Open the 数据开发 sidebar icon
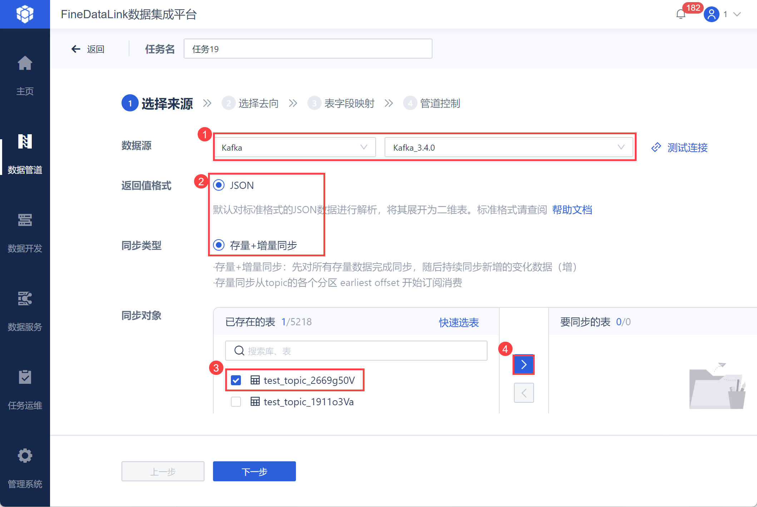The height and width of the screenshot is (507, 757). point(25,221)
